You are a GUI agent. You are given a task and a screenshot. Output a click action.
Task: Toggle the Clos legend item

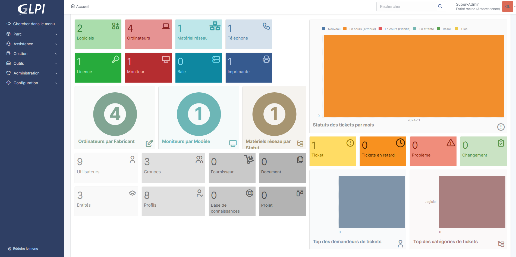point(461,29)
